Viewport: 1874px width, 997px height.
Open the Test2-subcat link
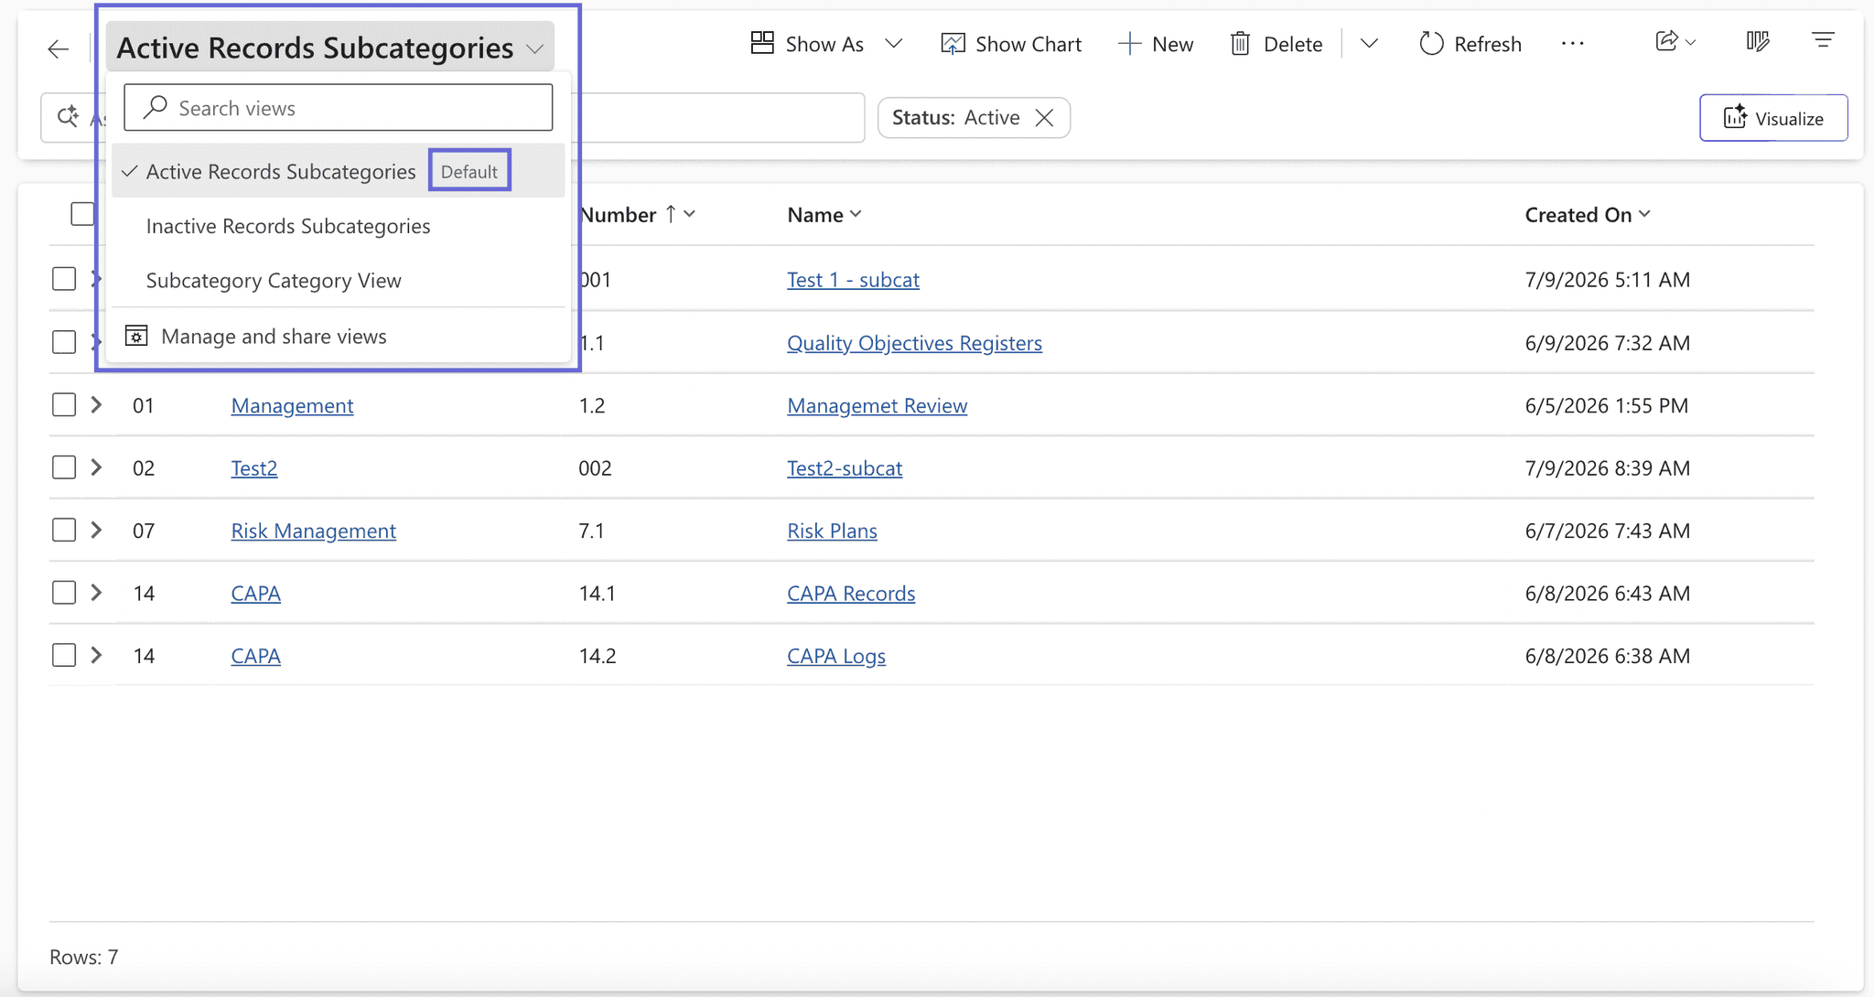pyautogui.click(x=845, y=468)
